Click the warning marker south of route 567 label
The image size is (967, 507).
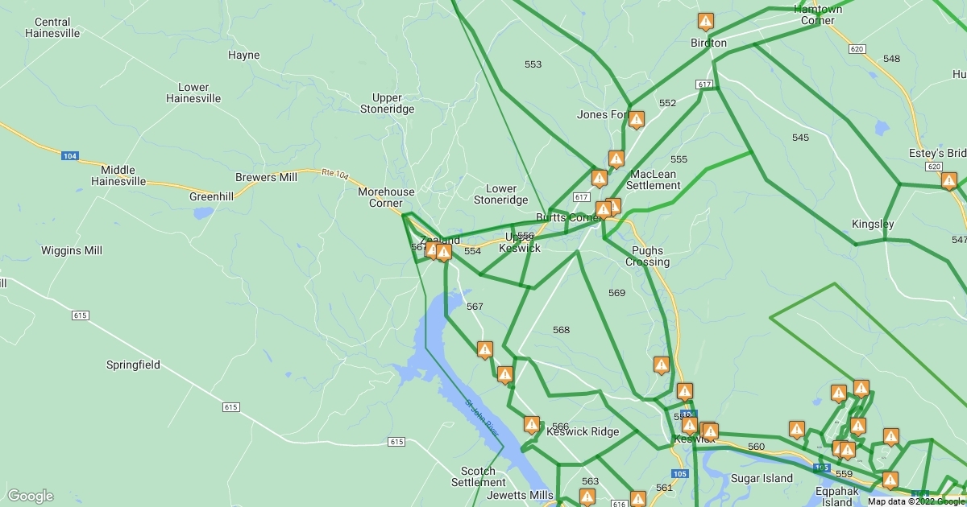[x=485, y=350]
